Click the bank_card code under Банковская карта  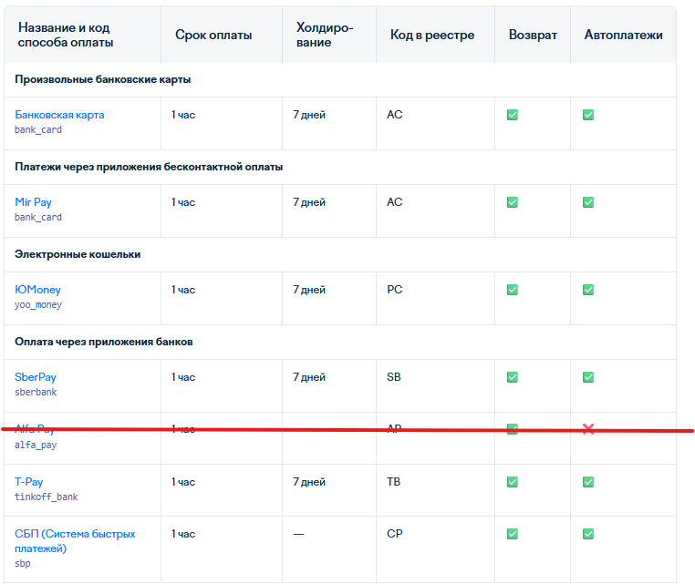38,129
